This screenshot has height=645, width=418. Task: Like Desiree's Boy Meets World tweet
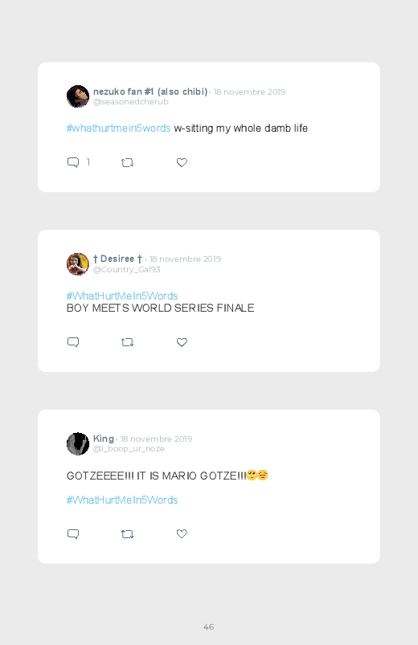coord(182,342)
